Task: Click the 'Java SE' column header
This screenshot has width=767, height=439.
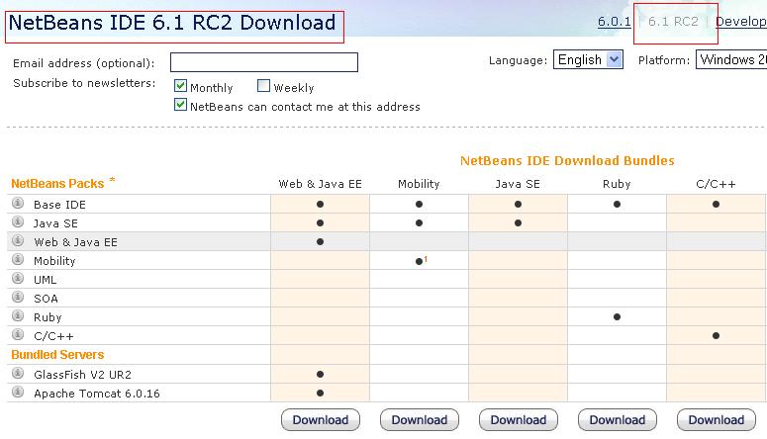Action: [518, 184]
